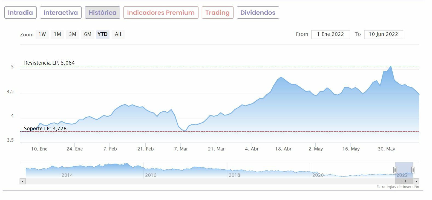Select the YTD zoom button
Image resolution: width=432 pixels, height=200 pixels.
(x=103, y=34)
